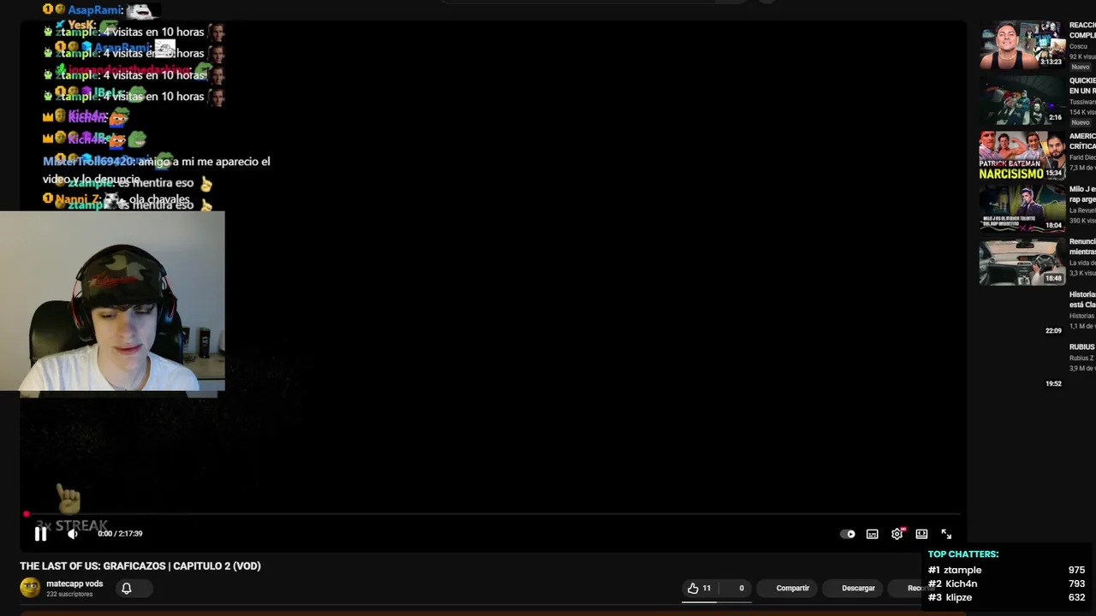Open the Milo J rap video thumbnail (18:04)

[x=1022, y=208]
